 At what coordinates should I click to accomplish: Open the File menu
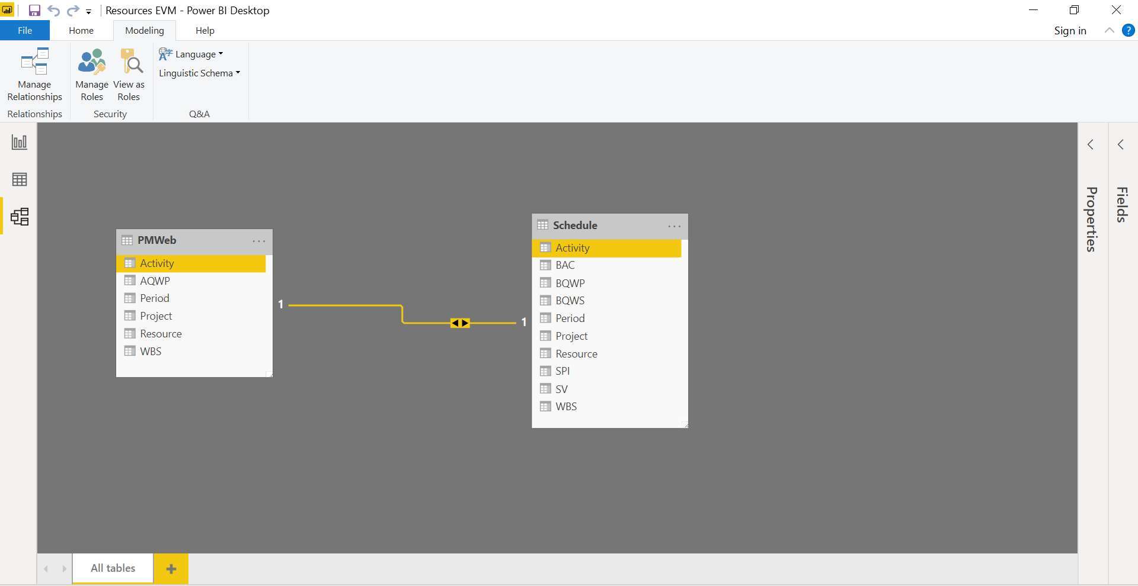point(24,30)
